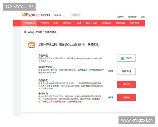This screenshot has width=158, height=127.
Task: Click the 您还未开通店铺 notice text
Action: tap(69, 44)
